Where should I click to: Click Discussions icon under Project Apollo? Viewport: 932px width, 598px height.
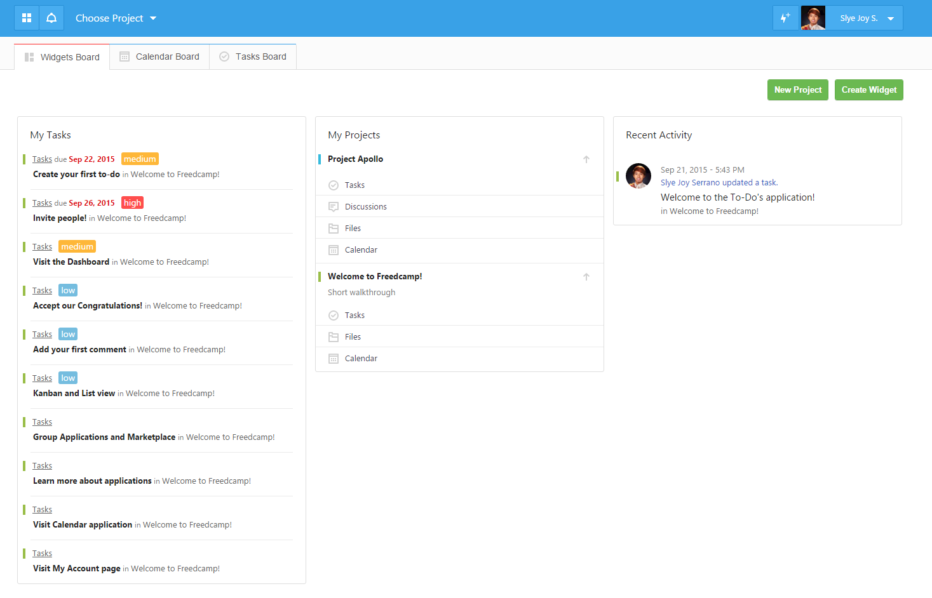(x=334, y=207)
